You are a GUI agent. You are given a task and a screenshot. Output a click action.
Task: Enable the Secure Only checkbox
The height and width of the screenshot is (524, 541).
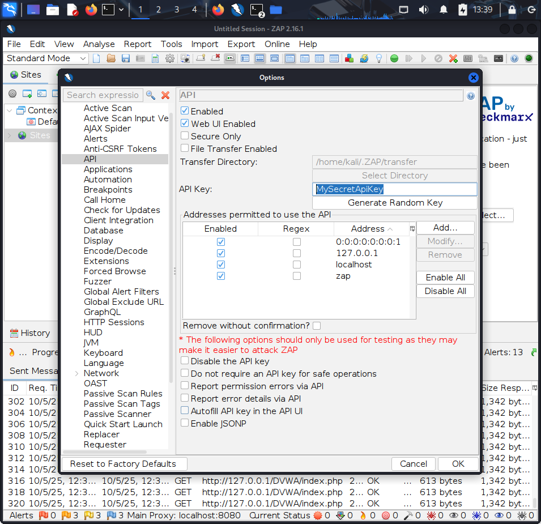[185, 135]
